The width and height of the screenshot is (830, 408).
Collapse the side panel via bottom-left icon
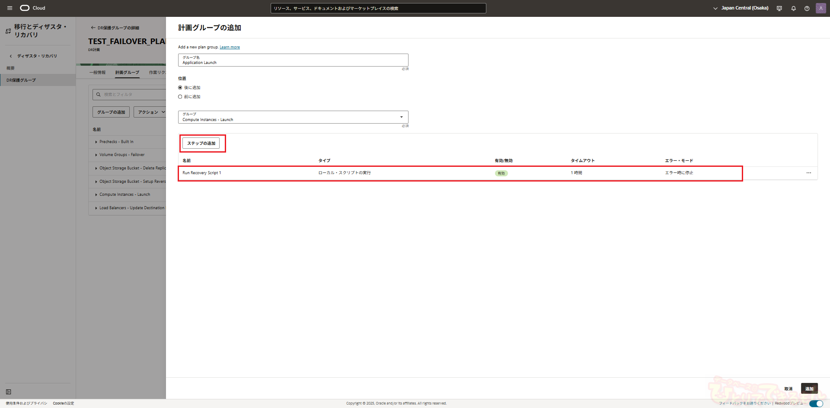[x=9, y=392]
